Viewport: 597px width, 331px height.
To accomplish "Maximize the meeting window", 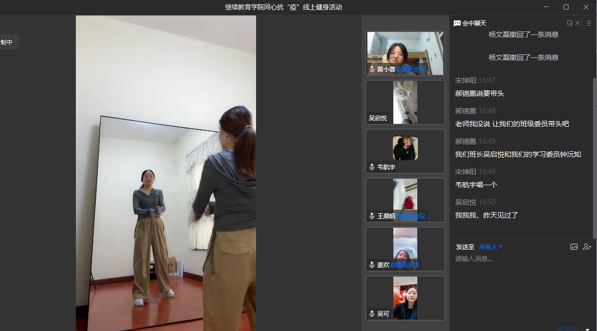I will (566, 7).
